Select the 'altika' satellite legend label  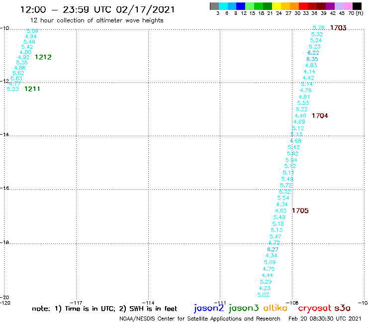click(x=276, y=308)
